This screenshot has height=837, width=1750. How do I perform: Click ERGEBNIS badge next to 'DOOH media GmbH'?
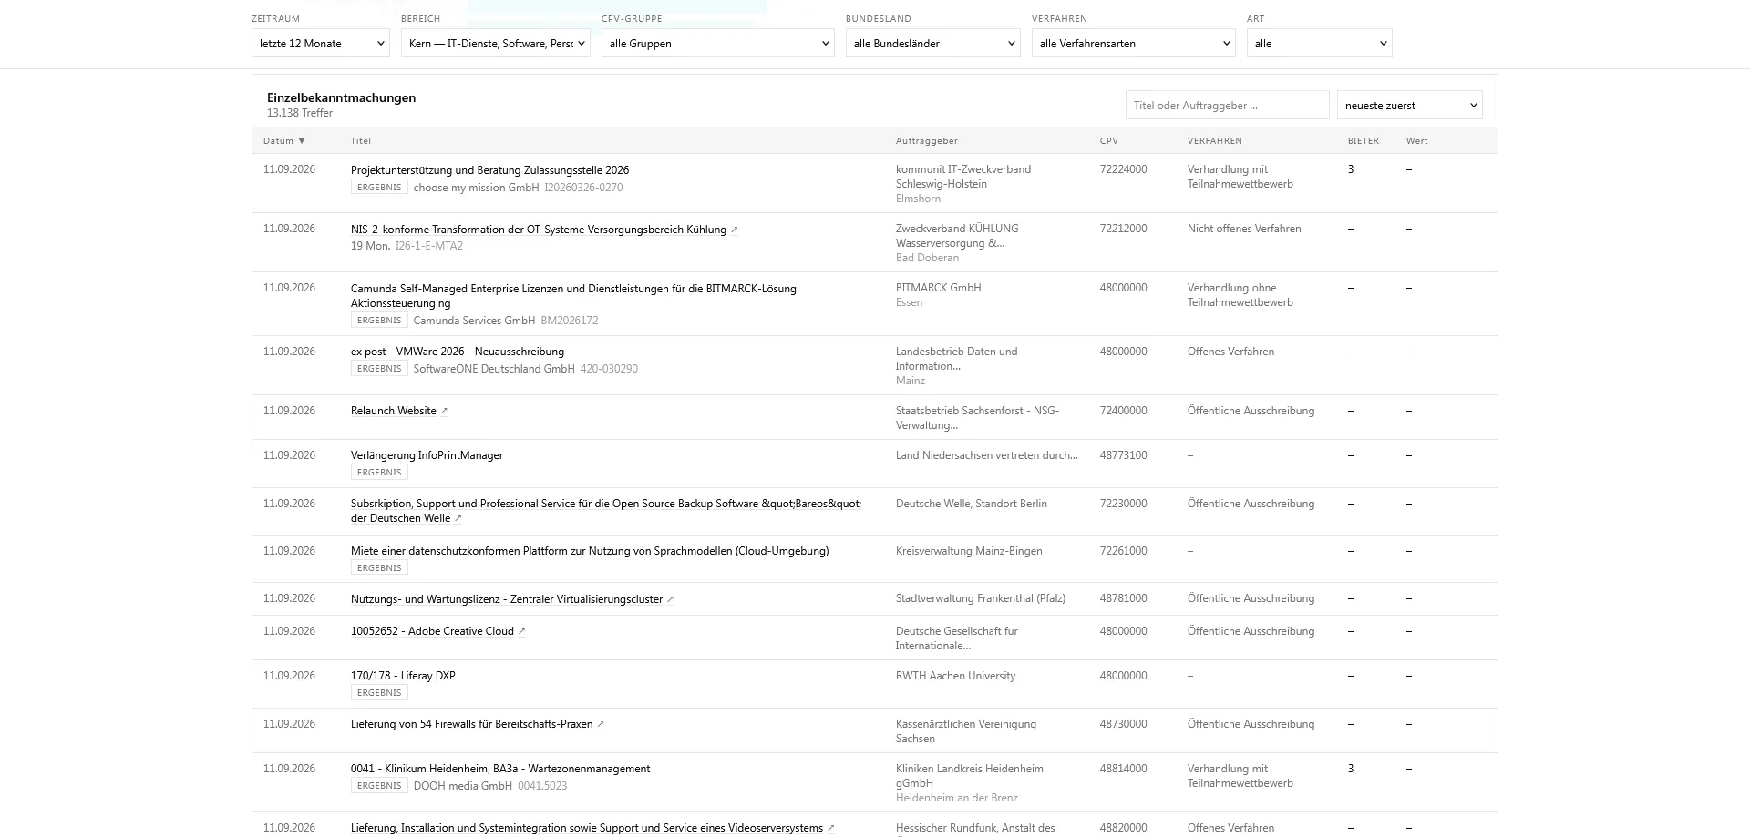coord(379,786)
